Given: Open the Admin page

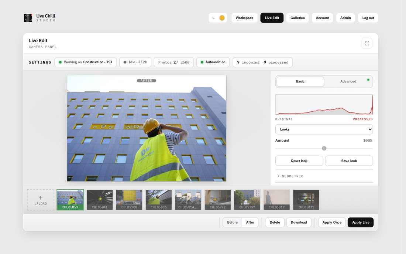Looking at the screenshot, I should pos(345,18).
